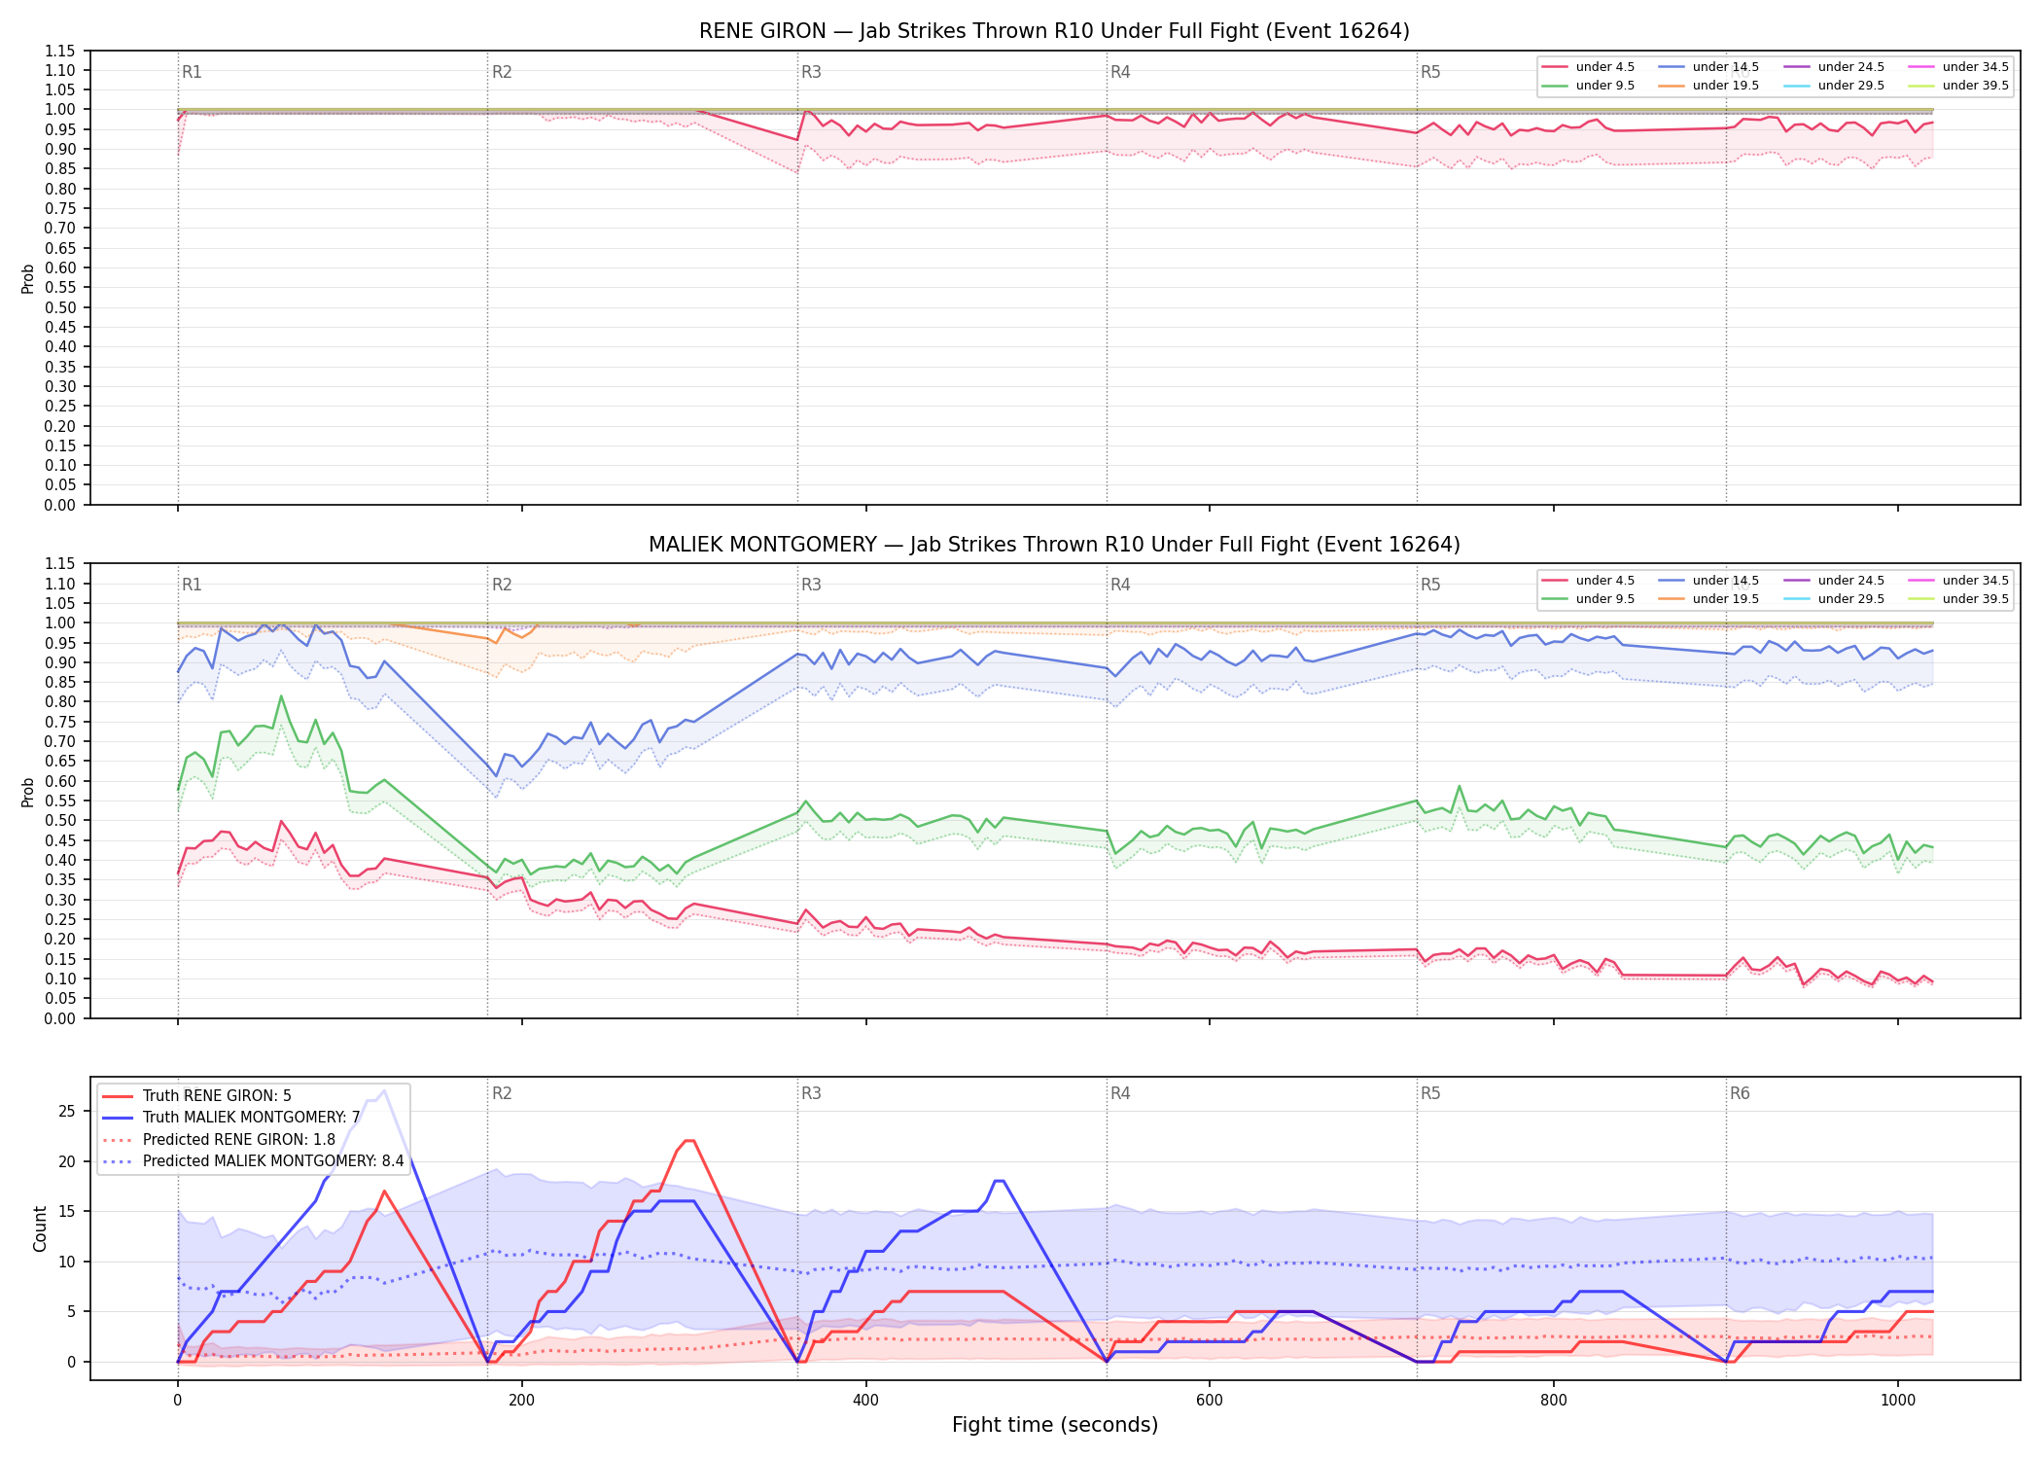Select 'under 14.5' in the Rene Giron legend

[1708, 67]
